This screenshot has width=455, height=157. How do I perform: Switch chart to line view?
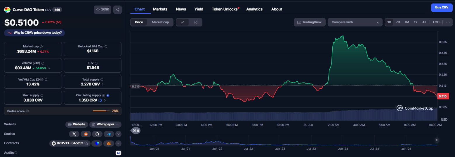tap(183, 22)
